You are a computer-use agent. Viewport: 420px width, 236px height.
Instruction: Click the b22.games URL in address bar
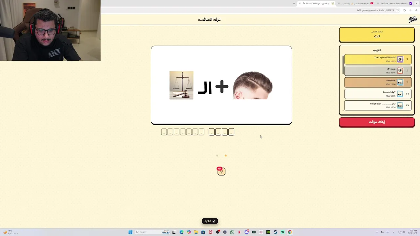coord(375,10)
